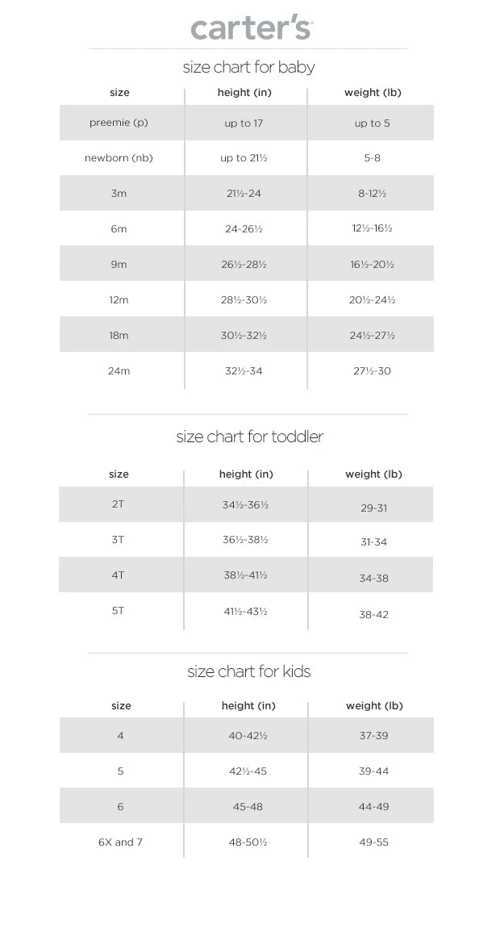Click the "up to 5" weight value
Viewport: 500px width, 928px height.
click(372, 123)
